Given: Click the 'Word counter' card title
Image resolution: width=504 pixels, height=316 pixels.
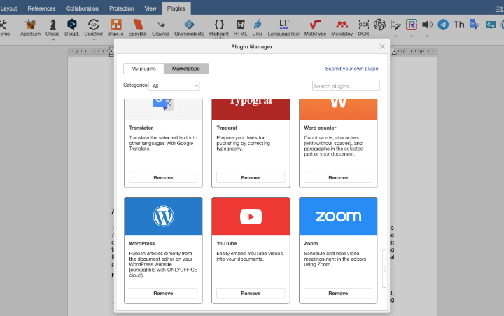Looking at the screenshot, I should [320, 128].
